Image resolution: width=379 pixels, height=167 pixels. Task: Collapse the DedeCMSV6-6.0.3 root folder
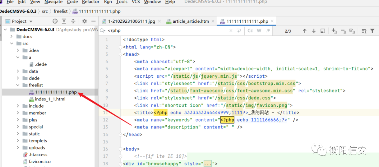point(6,30)
